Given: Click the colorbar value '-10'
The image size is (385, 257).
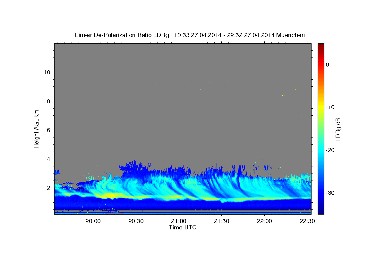Looking at the screenshot, I should [x=330, y=107].
